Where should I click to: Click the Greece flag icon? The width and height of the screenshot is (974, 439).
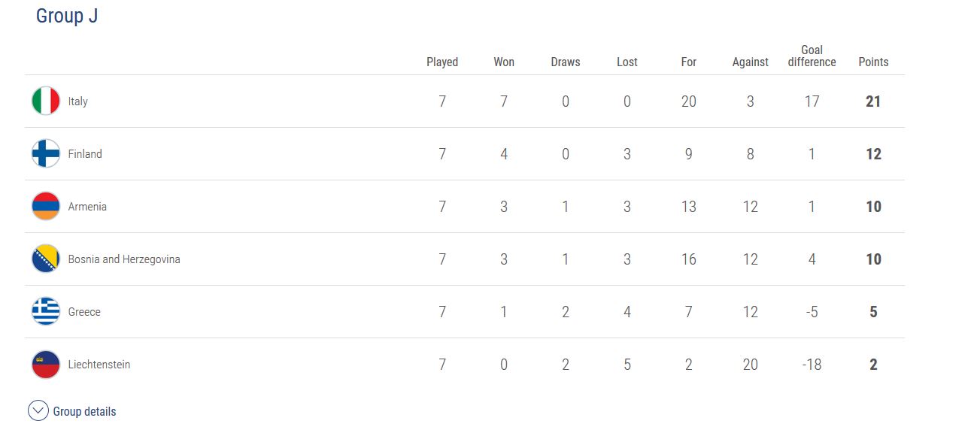(46, 311)
